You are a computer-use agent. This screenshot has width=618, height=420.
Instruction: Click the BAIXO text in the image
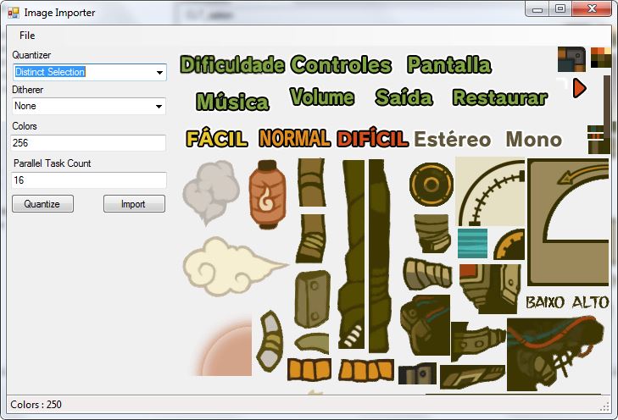[x=545, y=302]
